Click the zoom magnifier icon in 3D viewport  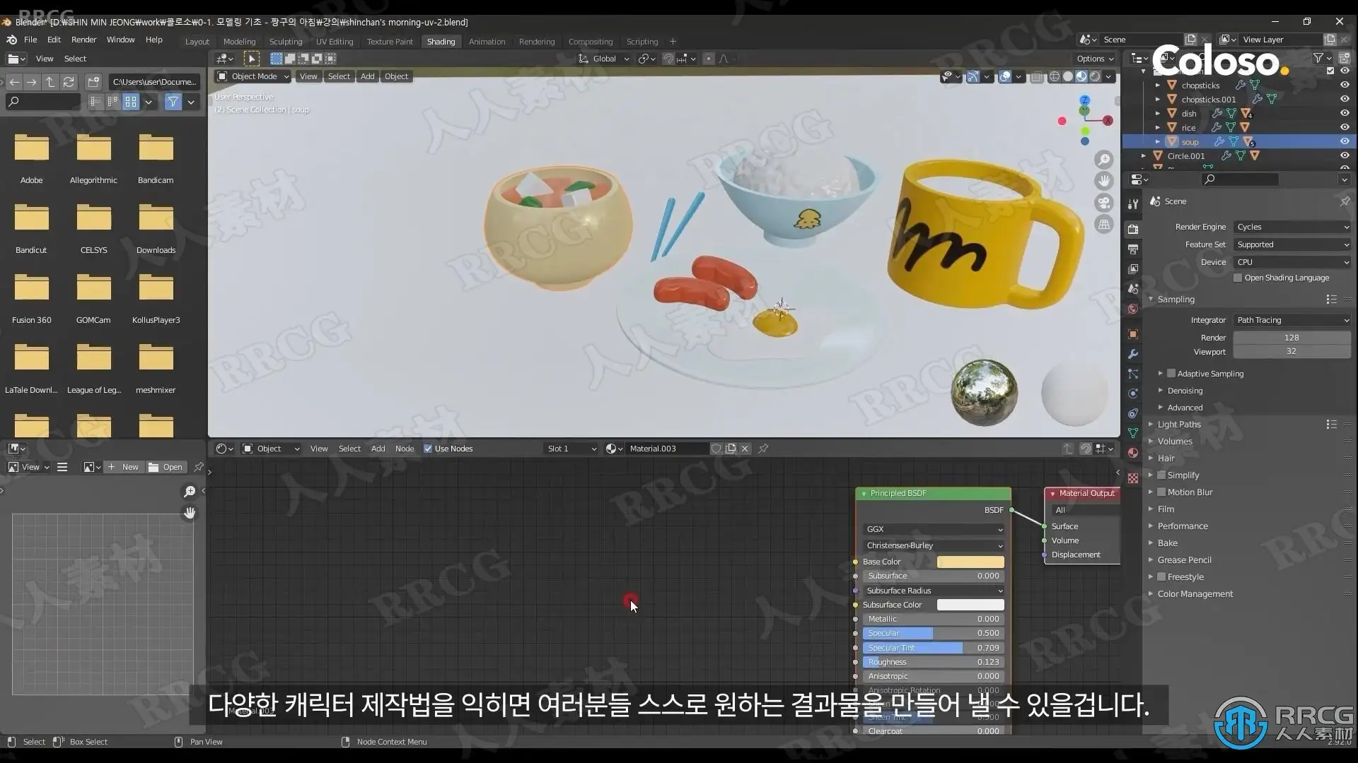[1103, 160]
